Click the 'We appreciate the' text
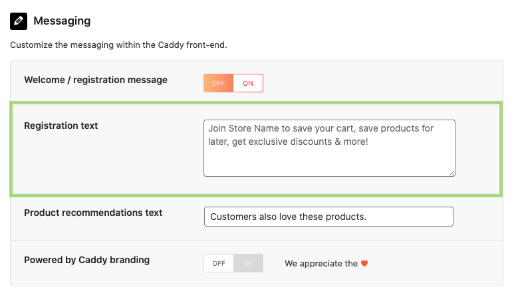 321,264
